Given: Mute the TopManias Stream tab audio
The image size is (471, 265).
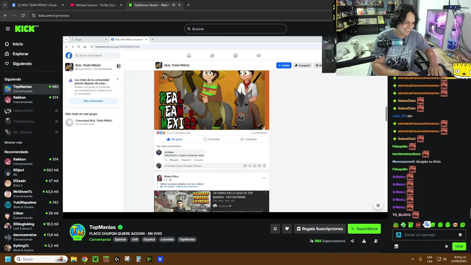Looking at the screenshot, I should click(x=173, y=5).
